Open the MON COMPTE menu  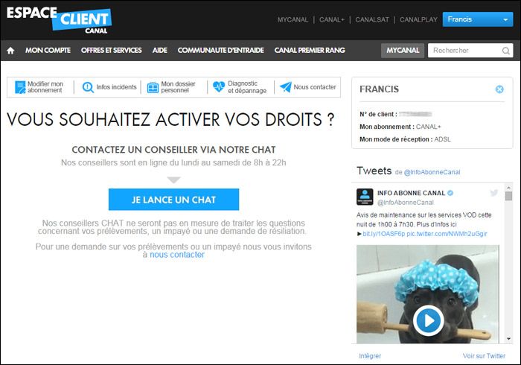[48, 51]
